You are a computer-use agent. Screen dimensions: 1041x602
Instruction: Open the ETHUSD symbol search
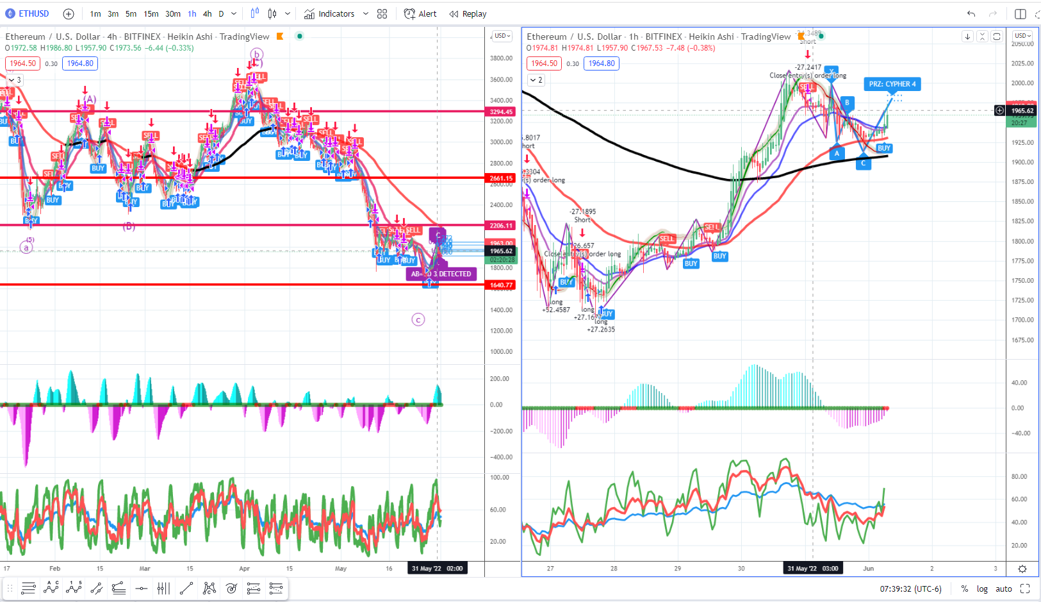tap(28, 13)
